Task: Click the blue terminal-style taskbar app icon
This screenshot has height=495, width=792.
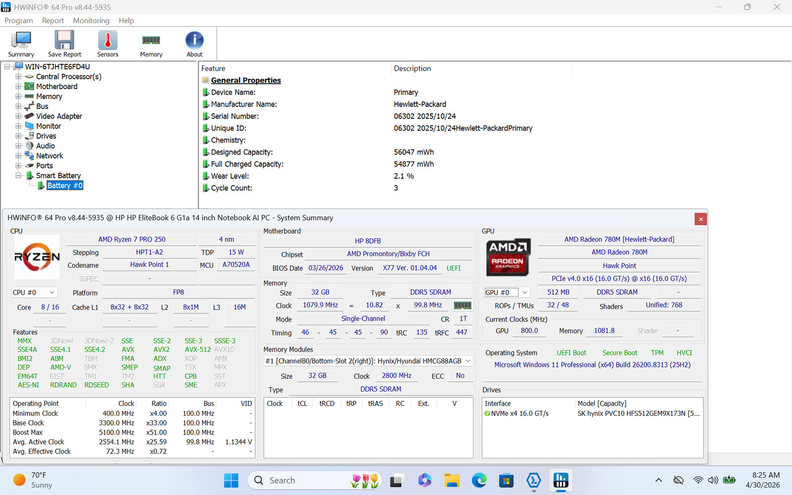Action: [x=533, y=480]
